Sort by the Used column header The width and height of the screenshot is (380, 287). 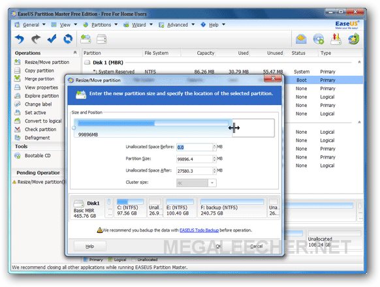(x=243, y=53)
